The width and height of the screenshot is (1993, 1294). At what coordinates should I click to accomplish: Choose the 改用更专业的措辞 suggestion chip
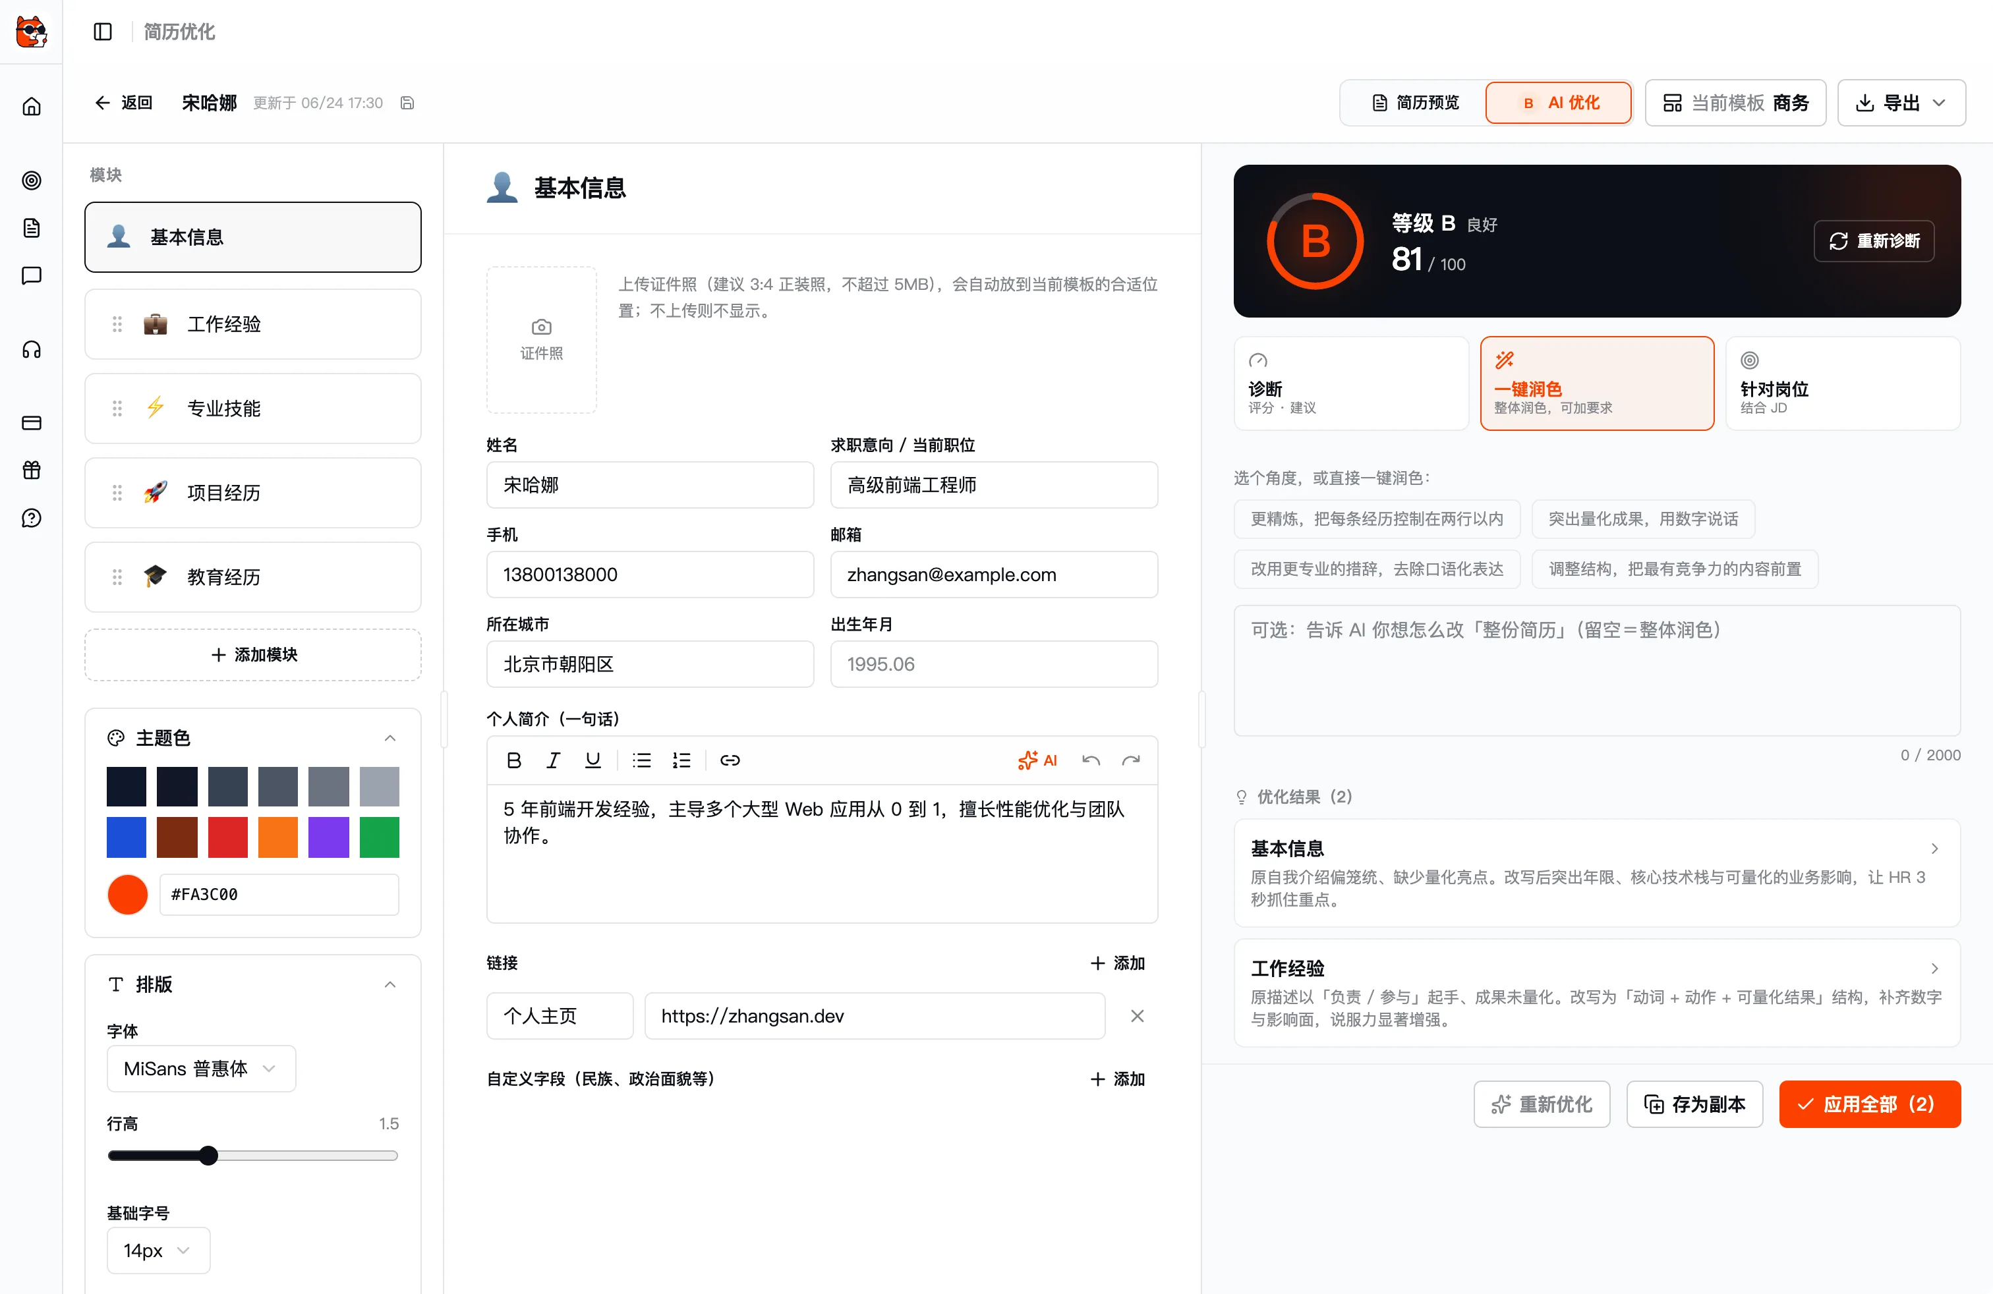pos(1377,569)
